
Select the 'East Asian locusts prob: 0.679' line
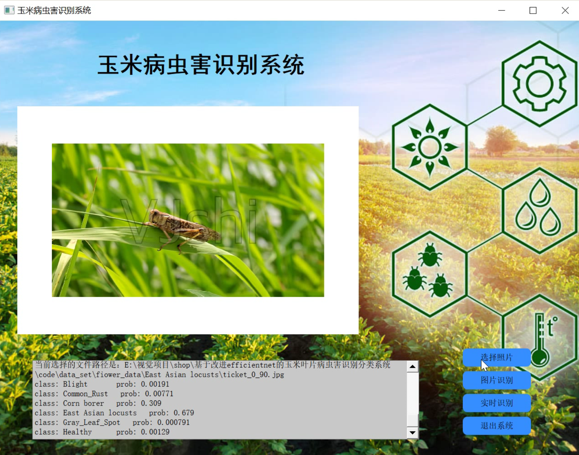[x=114, y=413]
